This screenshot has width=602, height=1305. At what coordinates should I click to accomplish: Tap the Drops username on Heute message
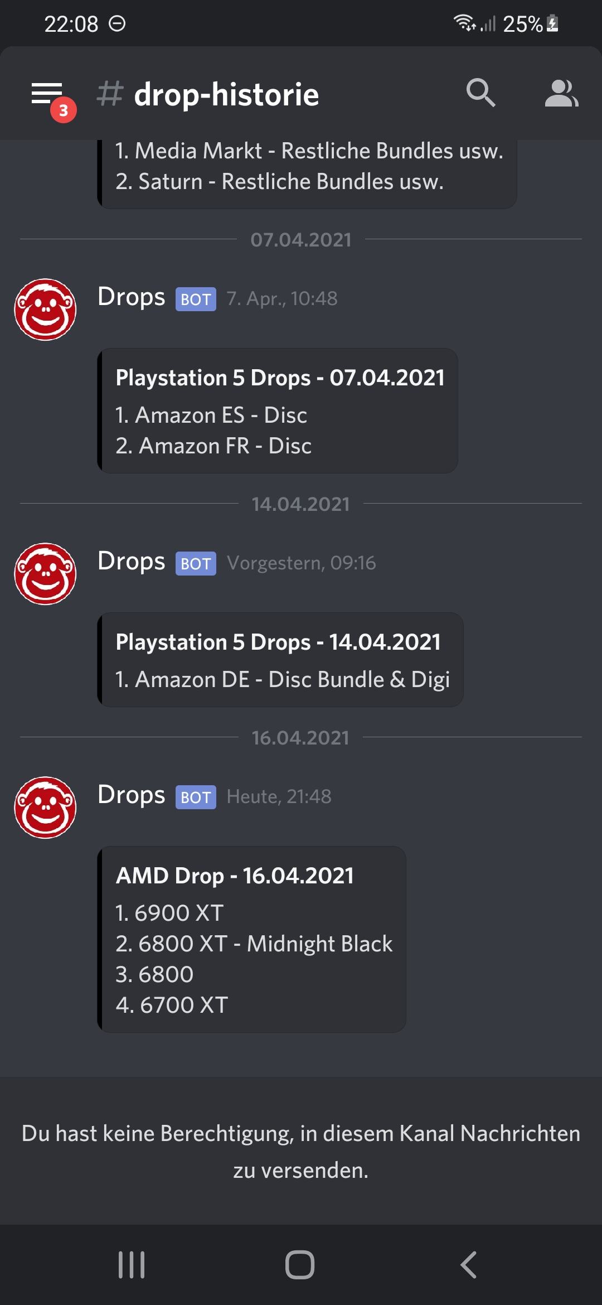(131, 795)
